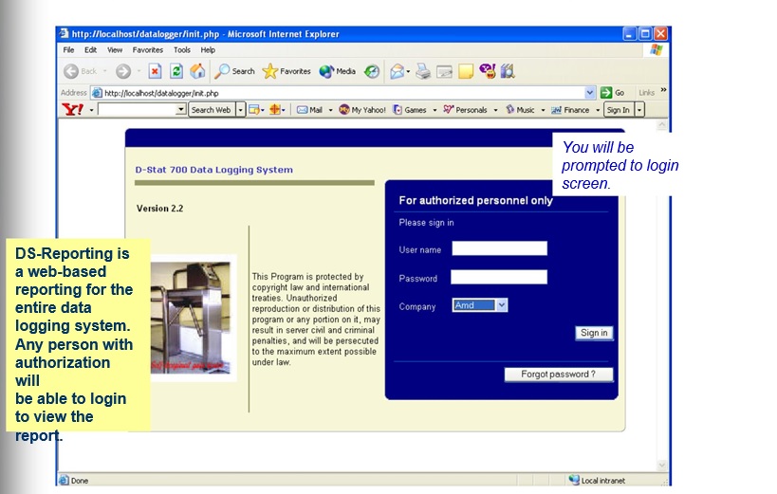Click the turnstile photo thumbnail

(x=190, y=317)
